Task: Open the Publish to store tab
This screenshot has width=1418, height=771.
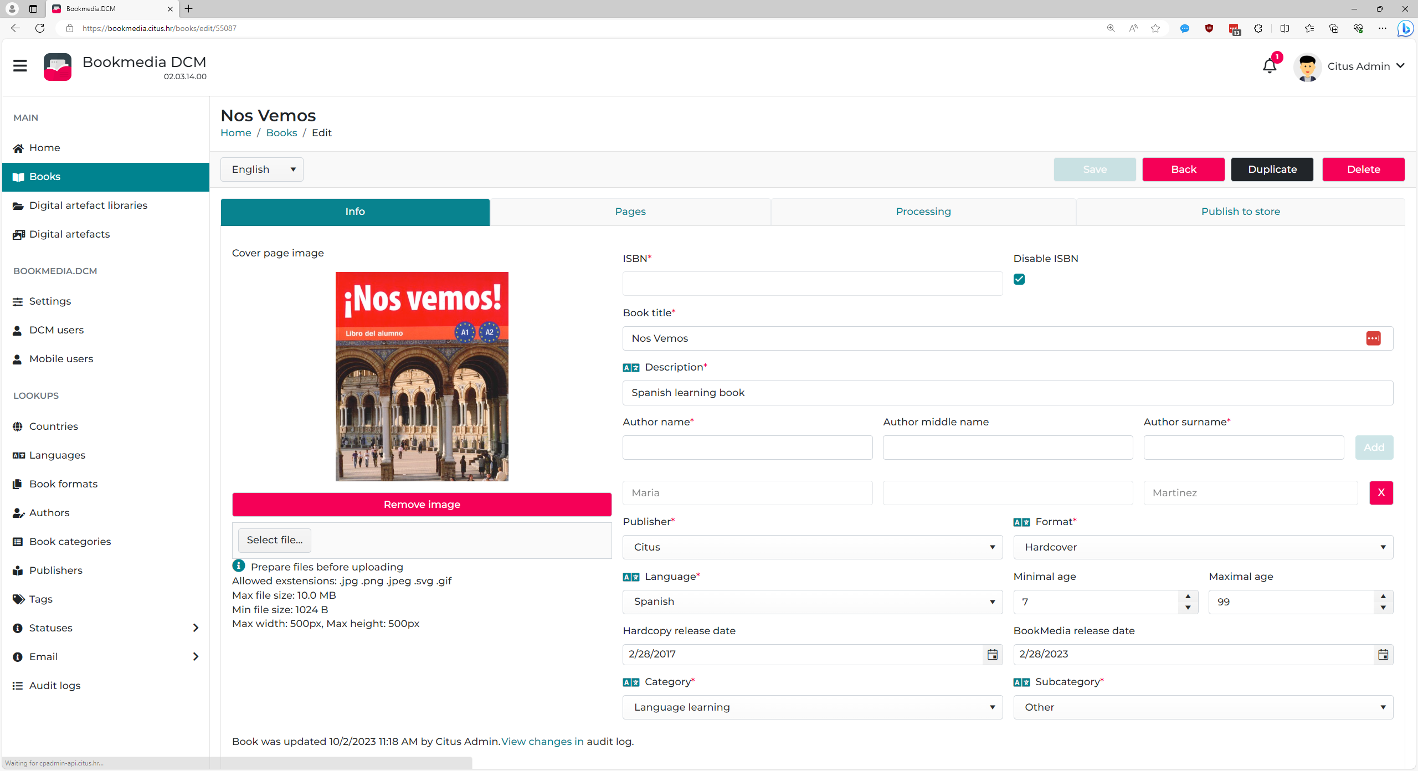Action: click(1240, 212)
